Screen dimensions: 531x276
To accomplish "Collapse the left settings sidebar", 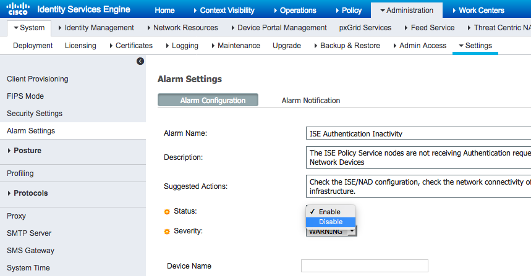I will 140,61.
